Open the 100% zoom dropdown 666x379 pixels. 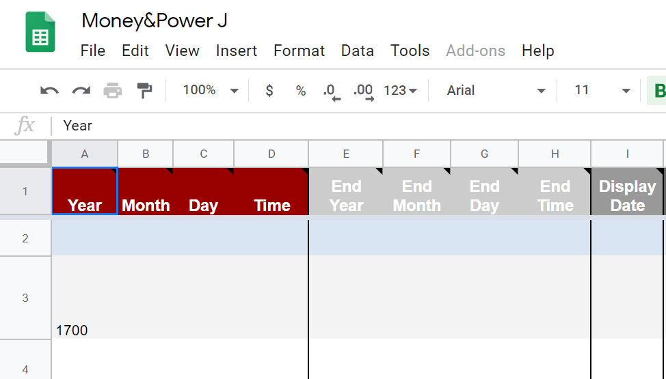(x=210, y=90)
